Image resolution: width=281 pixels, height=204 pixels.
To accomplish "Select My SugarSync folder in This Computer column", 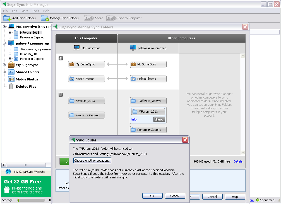I will click(x=87, y=64).
